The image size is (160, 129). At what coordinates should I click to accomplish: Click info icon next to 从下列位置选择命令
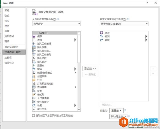tap(58, 19)
